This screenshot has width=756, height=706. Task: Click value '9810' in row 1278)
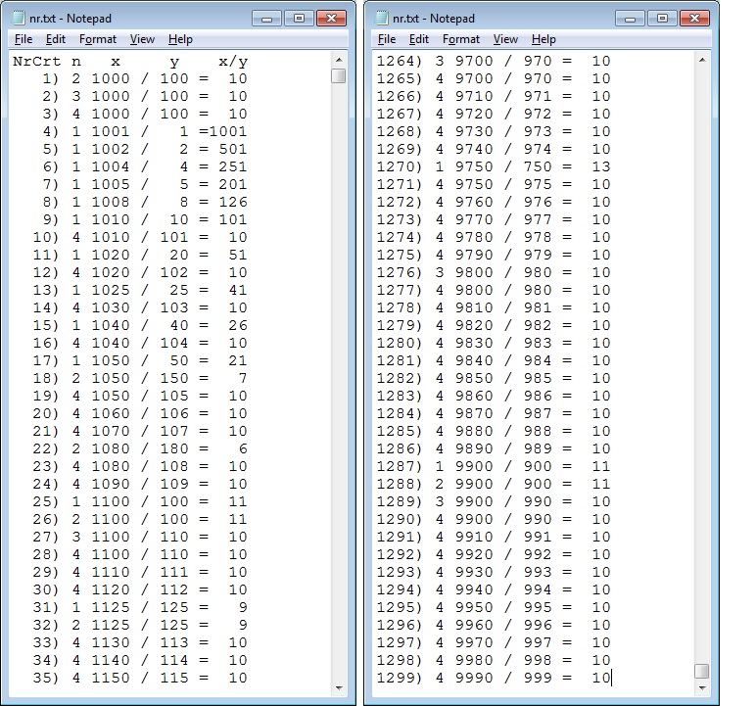coord(474,307)
